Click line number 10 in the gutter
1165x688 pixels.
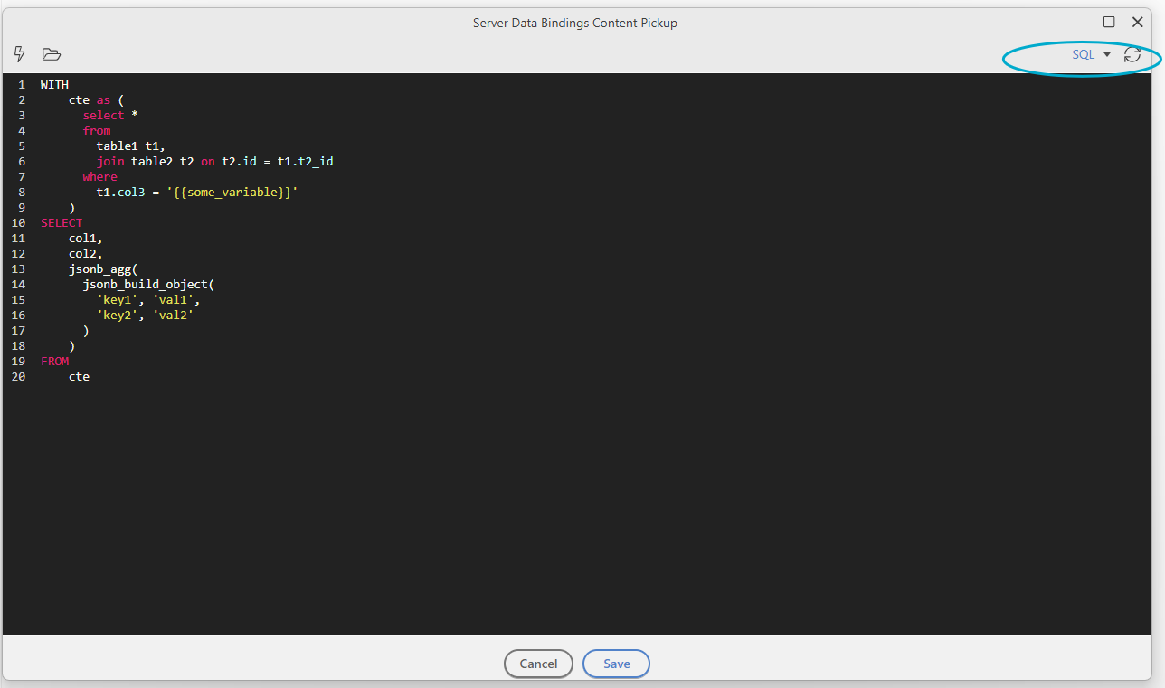coord(18,223)
